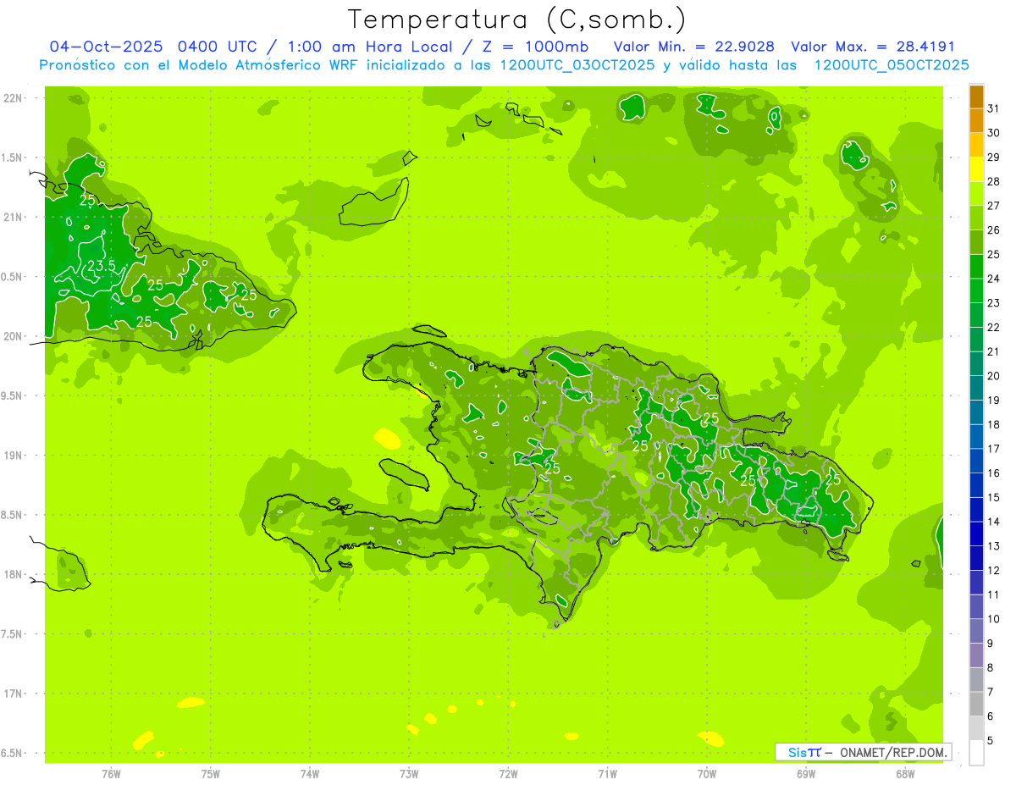The width and height of the screenshot is (1016, 785).
Task: Select the white swatch below 5 on colorbar
Action: pyautogui.click(x=976, y=753)
